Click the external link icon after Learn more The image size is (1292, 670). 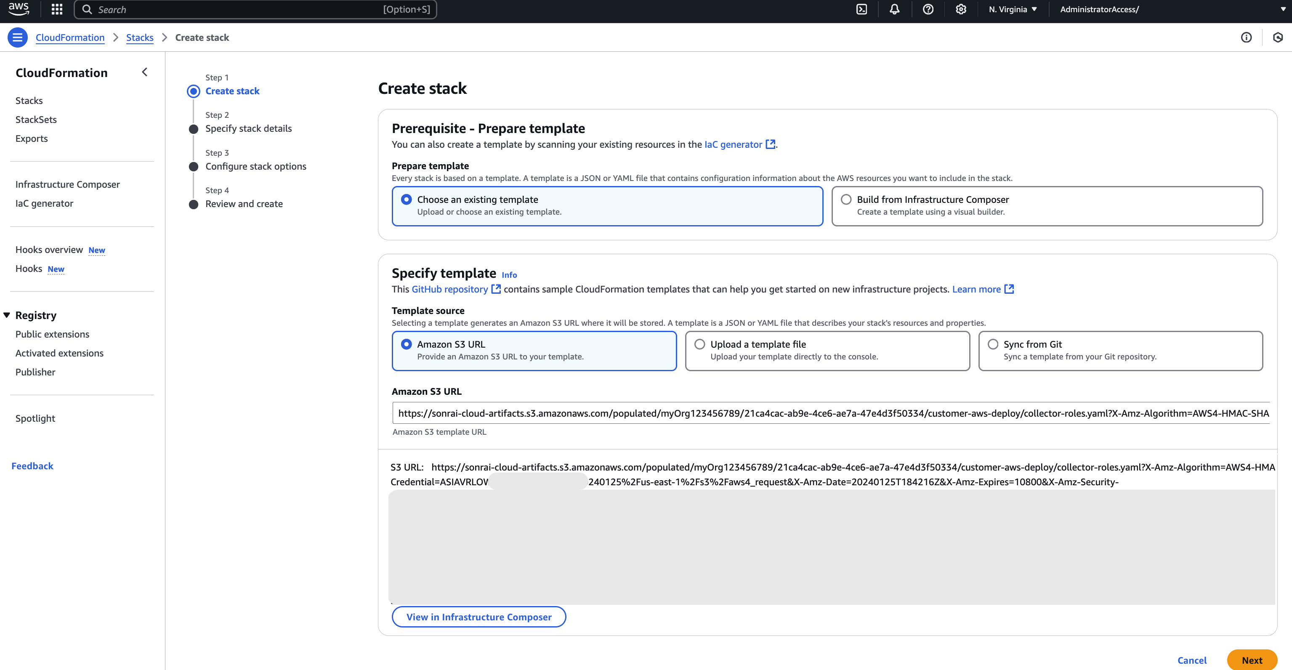(x=1009, y=290)
